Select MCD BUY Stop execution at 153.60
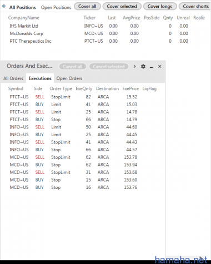211x264 pixels. click(x=83, y=180)
